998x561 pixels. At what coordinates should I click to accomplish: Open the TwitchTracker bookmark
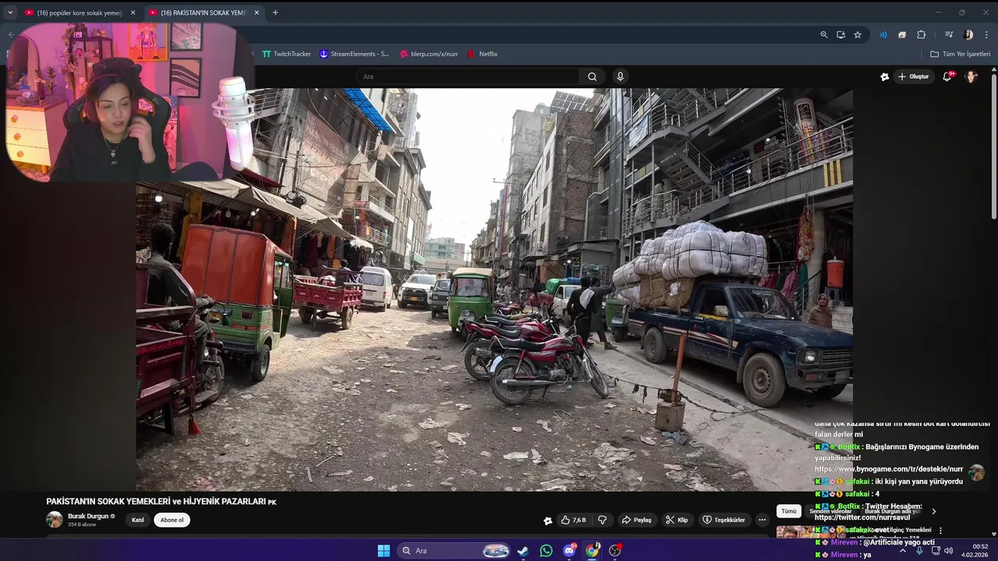point(286,54)
